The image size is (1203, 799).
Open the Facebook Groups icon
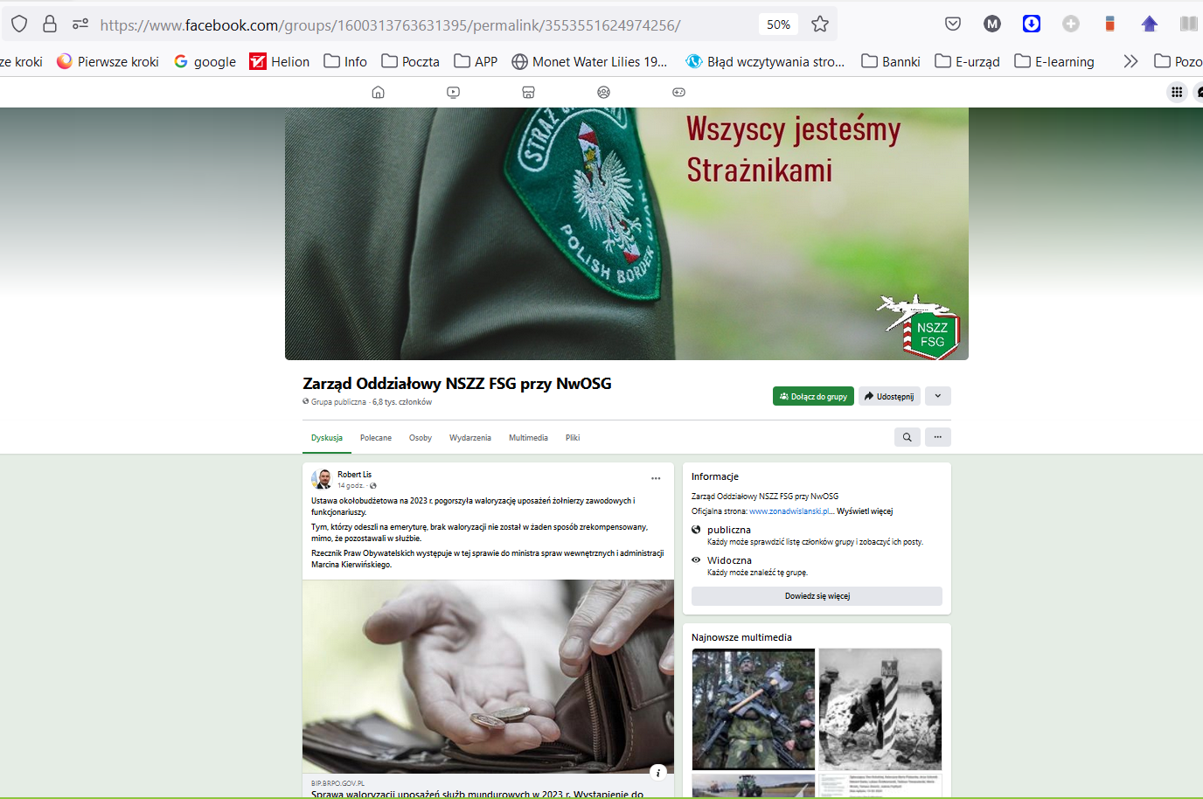pos(603,93)
